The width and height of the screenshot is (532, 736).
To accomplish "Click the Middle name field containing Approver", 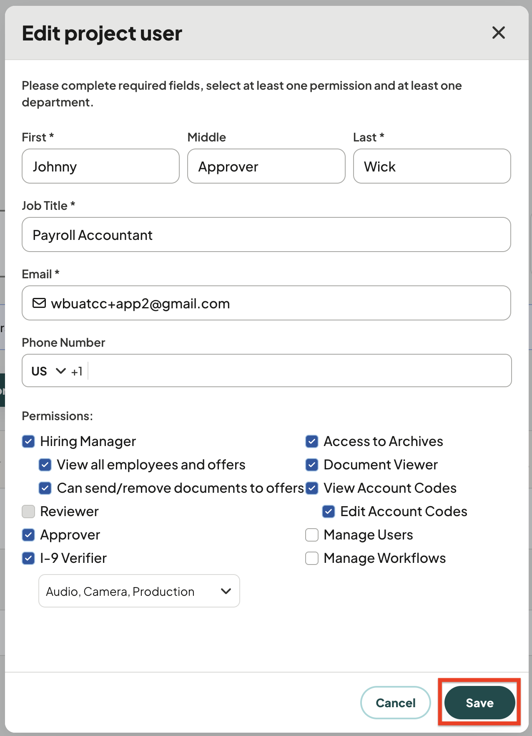I will click(266, 166).
